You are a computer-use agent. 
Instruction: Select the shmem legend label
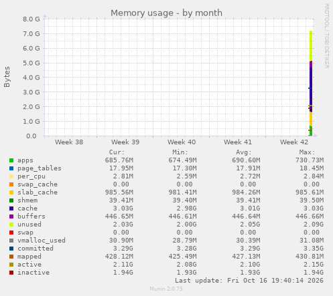pos(27,200)
